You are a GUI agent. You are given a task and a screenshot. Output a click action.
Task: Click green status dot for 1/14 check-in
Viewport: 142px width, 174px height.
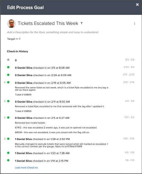pyautogui.click(x=8, y=160)
